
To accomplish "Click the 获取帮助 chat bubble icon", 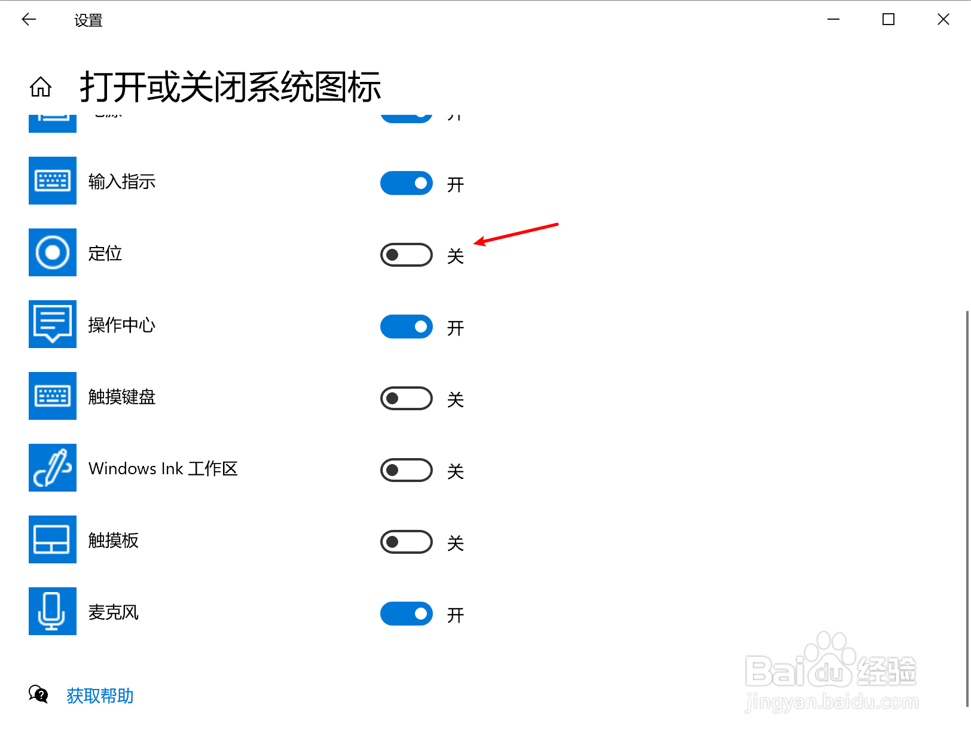I will (38, 694).
